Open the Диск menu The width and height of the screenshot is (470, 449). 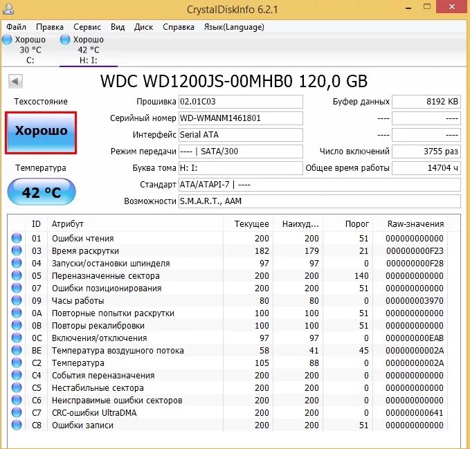(x=143, y=27)
